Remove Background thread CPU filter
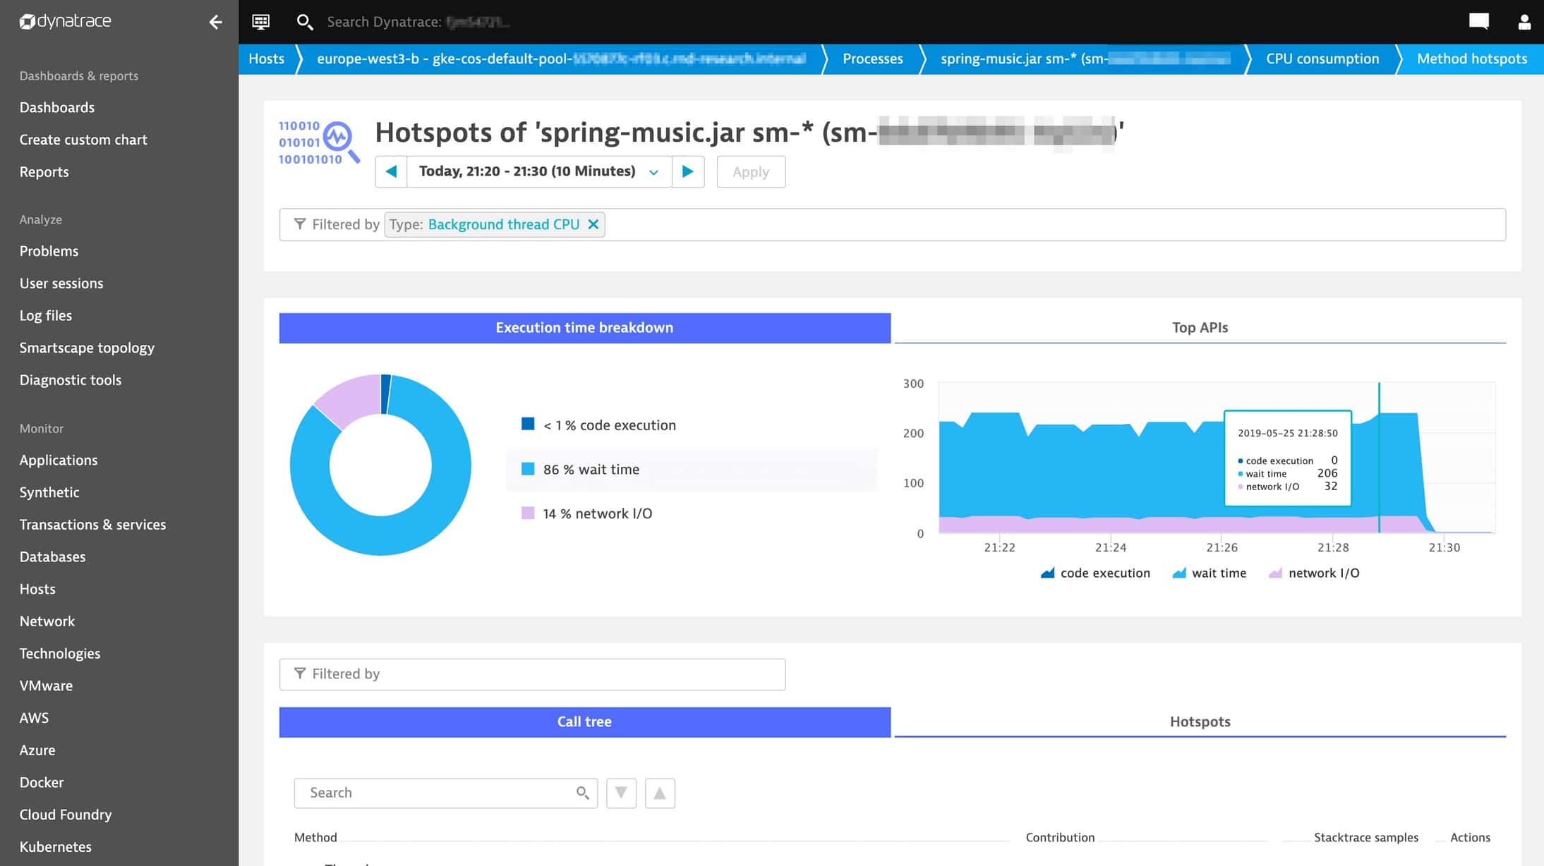1544x866 pixels. tap(593, 224)
